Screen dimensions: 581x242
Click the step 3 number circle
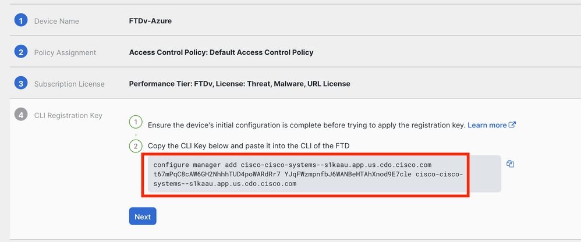click(x=21, y=83)
